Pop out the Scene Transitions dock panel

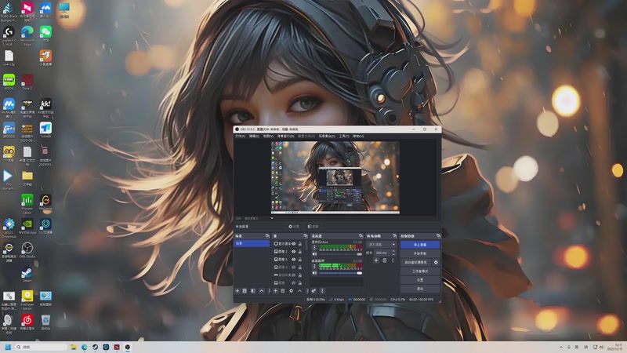tap(395, 236)
